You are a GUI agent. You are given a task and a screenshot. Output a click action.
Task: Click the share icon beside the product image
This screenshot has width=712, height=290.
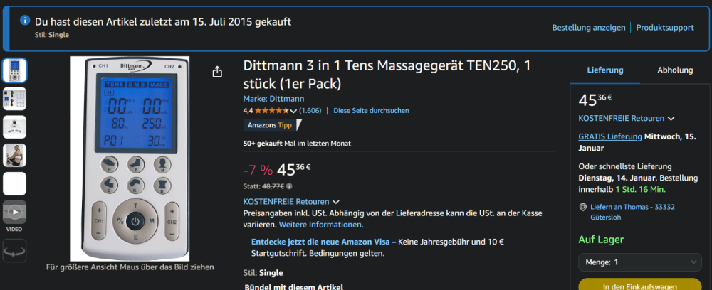[217, 72]
